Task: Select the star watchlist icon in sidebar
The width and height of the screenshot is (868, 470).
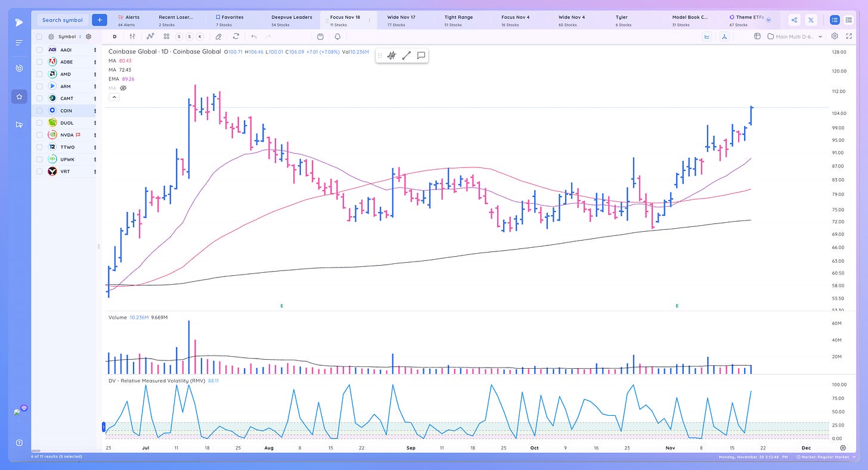Action: point(19,97)
